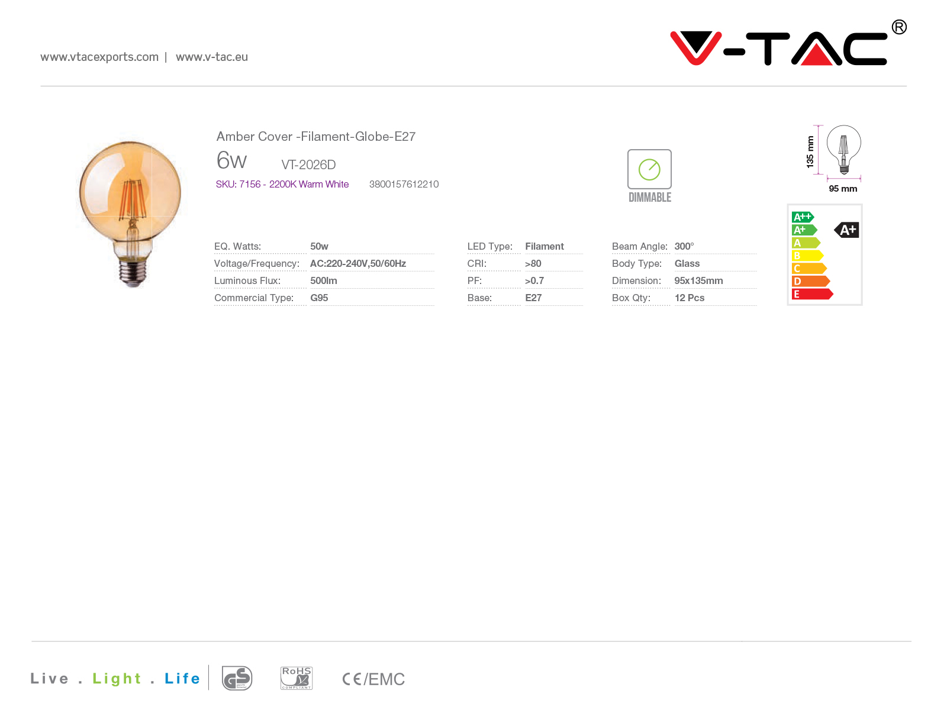Click the box quantity '12 Pcs'
This screenshot has width=947, height=710.
[690, 298]
